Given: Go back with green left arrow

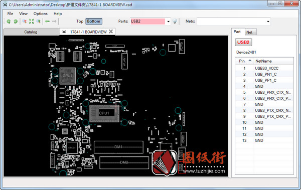Looking at the screenshot, I should pyautogui.click(x=47, y=21).
